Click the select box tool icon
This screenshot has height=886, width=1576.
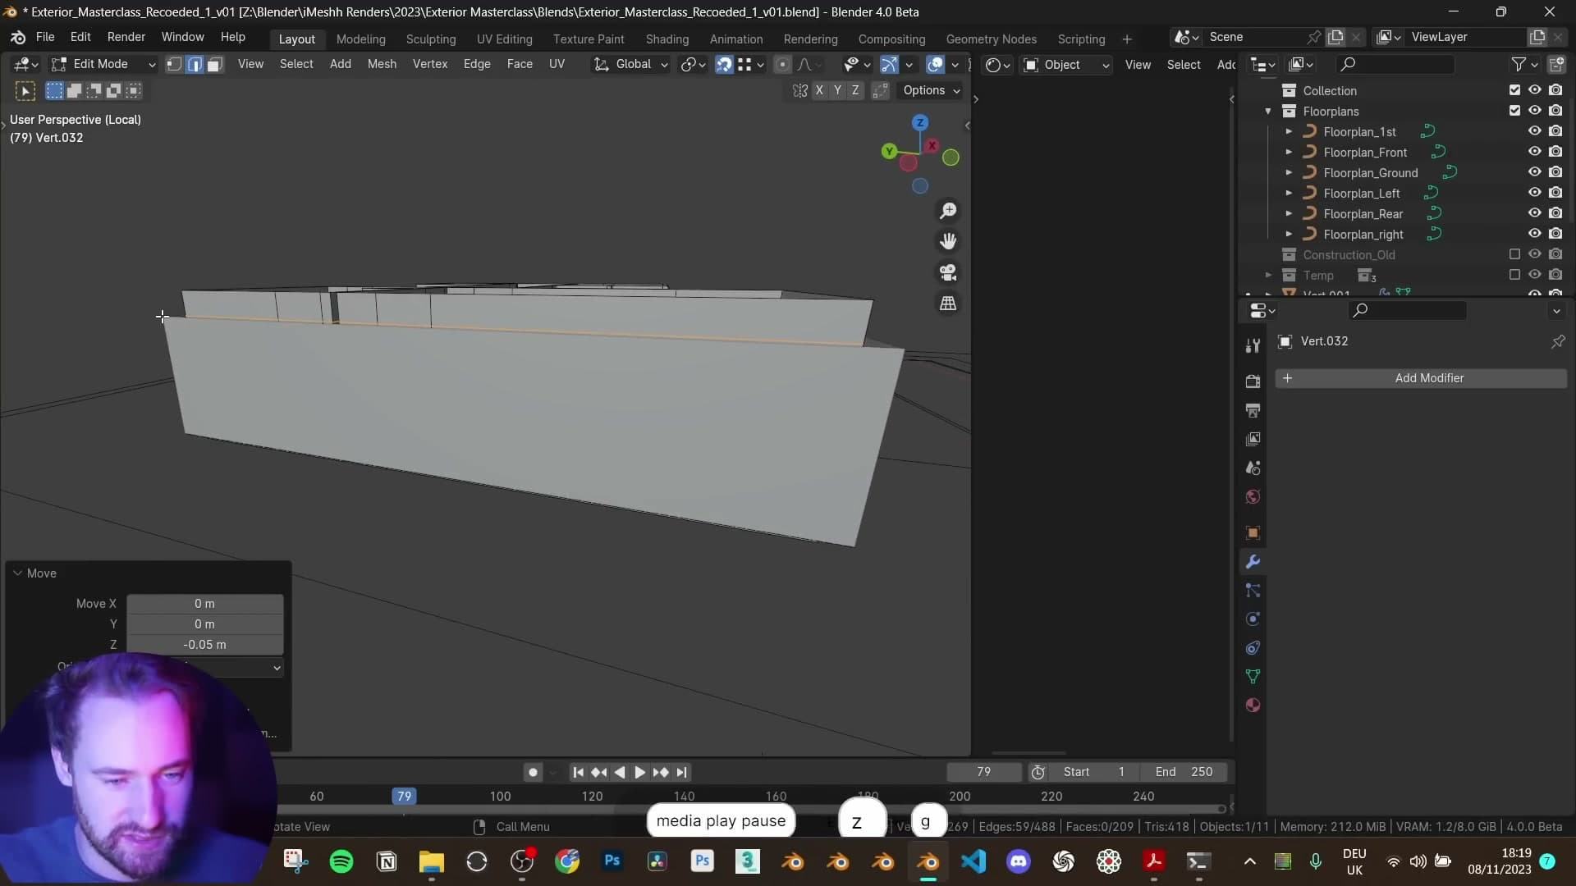[x=25, y=91]
